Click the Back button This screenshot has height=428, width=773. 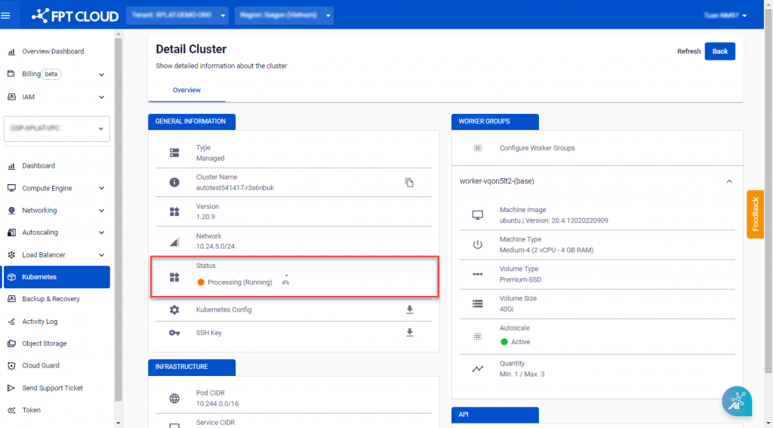pyautogui.click(x=719, y=51)
